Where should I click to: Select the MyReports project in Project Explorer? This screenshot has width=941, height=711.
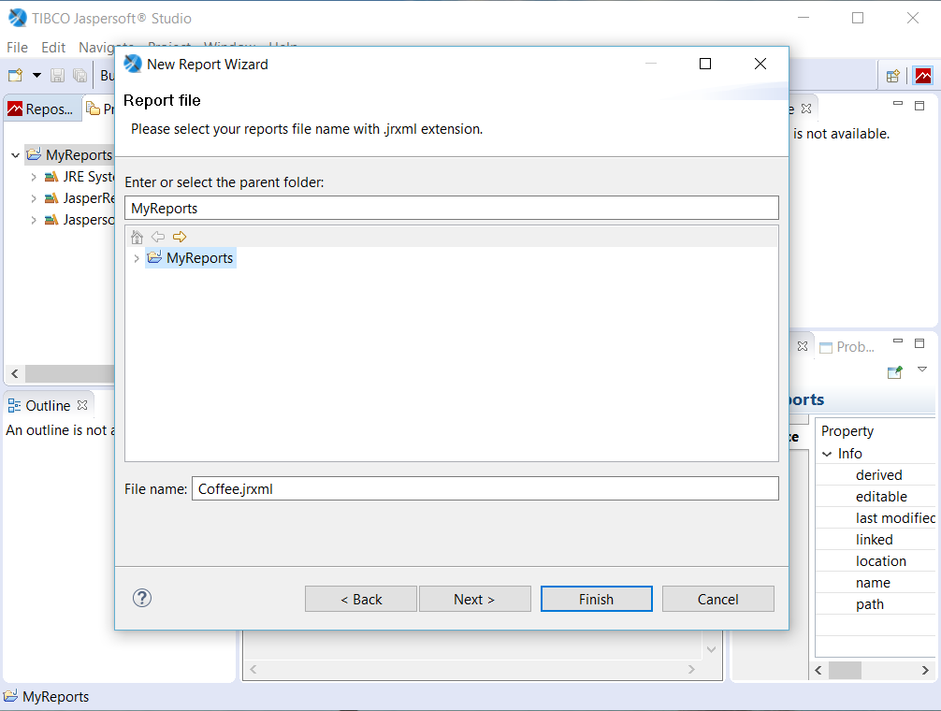69,154
